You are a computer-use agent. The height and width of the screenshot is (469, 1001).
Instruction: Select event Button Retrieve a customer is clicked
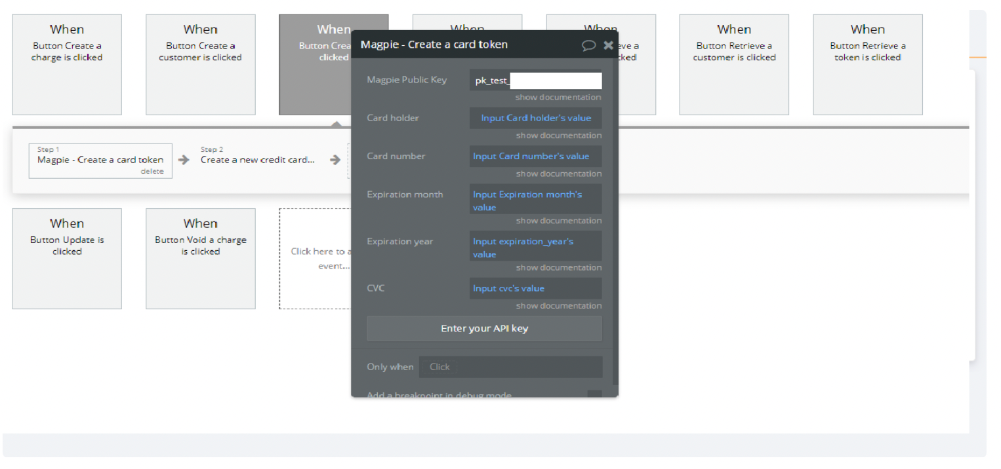coord(734,65)
